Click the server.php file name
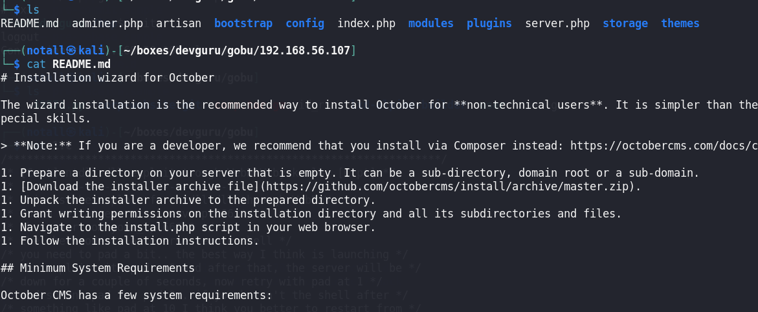This screenshot has height=312, width=758. click(557, 23)
